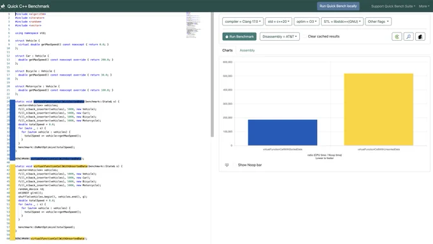Screen dimensions: 433x244
Task: Expand the More menu in header
Action: click(424, 6)
